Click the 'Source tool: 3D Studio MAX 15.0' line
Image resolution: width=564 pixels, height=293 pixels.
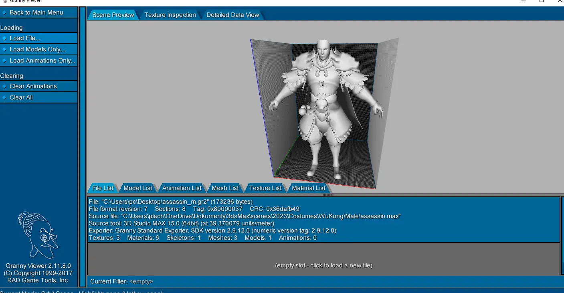coord(181,223)
